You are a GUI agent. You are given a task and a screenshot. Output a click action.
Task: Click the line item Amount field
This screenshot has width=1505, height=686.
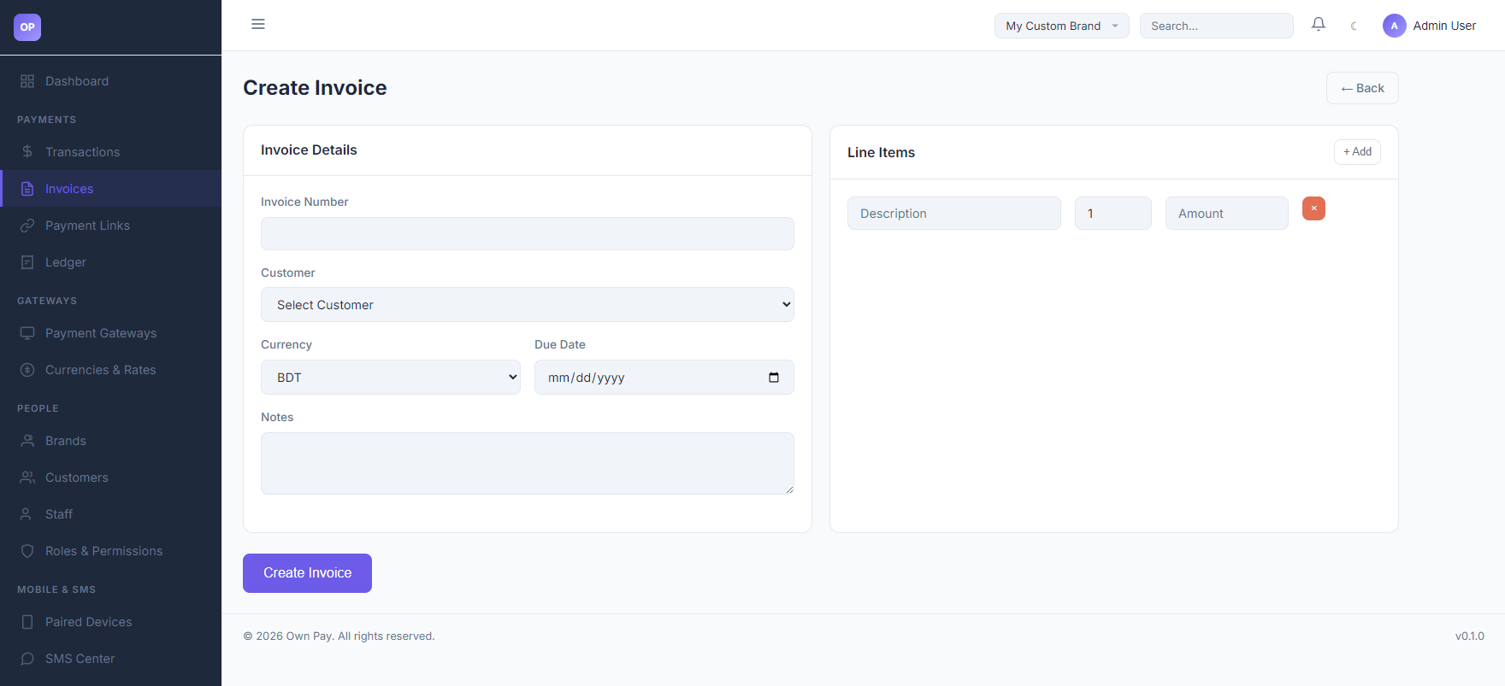click(1227, 214)
